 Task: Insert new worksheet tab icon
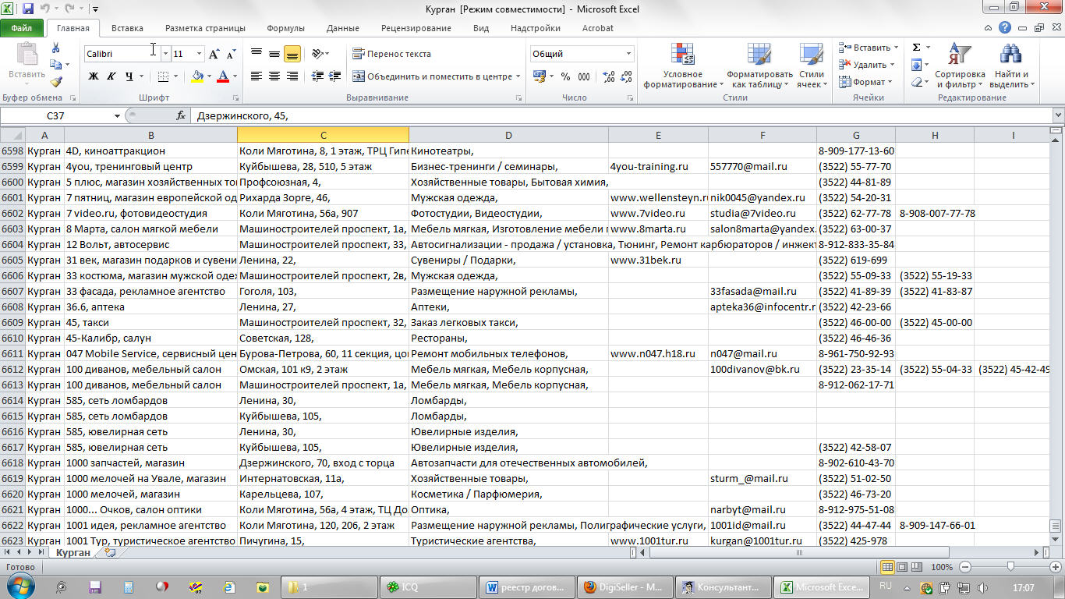tap(110, 552)
